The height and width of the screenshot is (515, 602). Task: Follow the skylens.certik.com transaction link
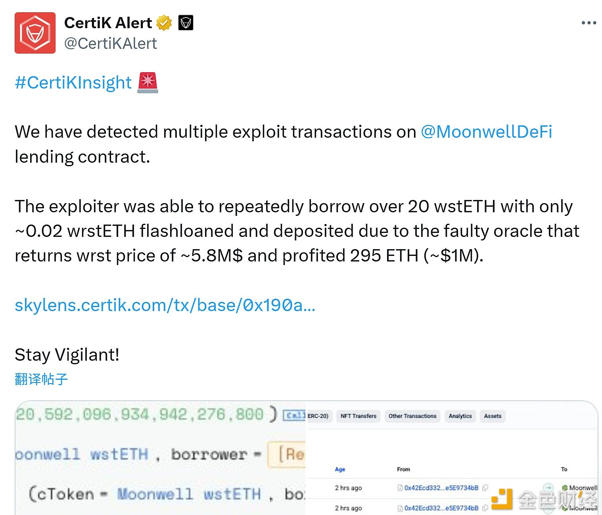pos(165,306)
